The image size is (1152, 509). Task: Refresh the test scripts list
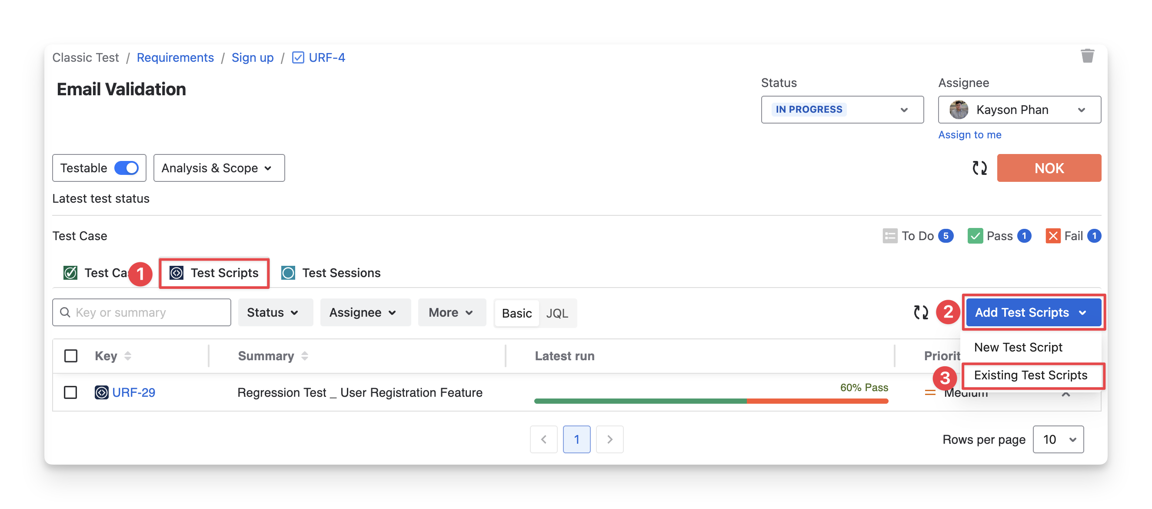tap(921, 312)
